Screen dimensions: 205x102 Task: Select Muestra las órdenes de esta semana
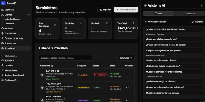[174, 93]
